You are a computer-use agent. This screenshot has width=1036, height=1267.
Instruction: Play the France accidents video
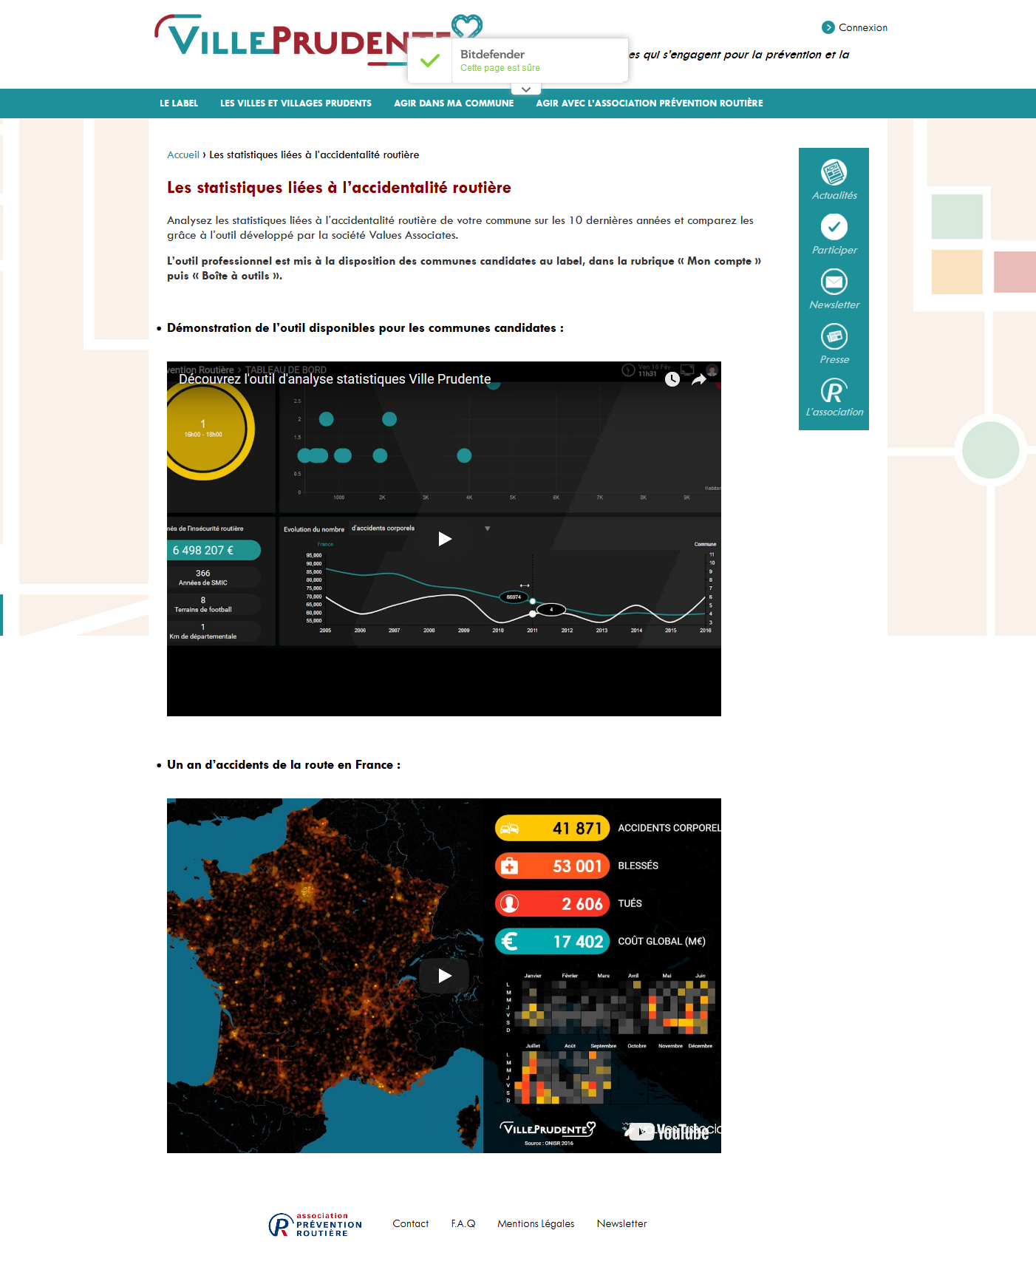444,976
